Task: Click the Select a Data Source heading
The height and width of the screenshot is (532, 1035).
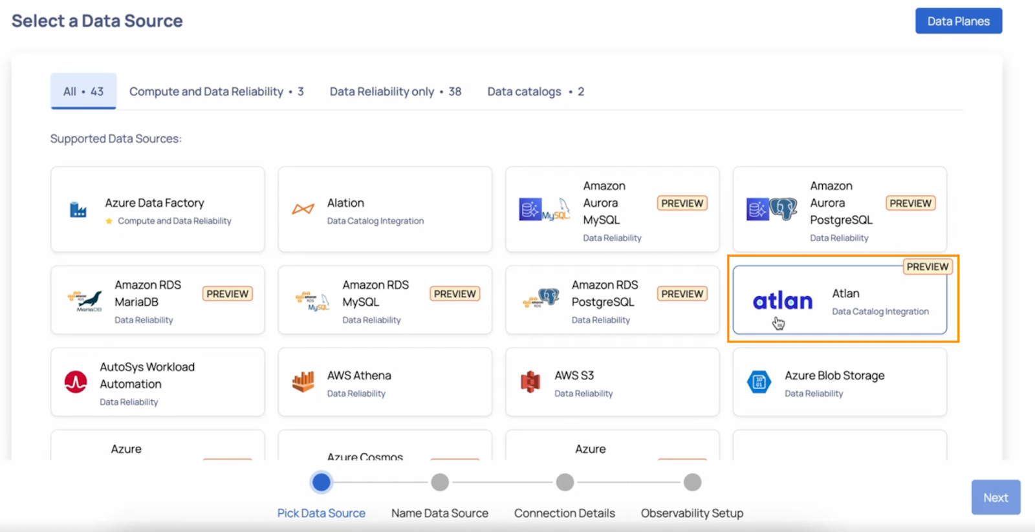Action: [97, 21]
